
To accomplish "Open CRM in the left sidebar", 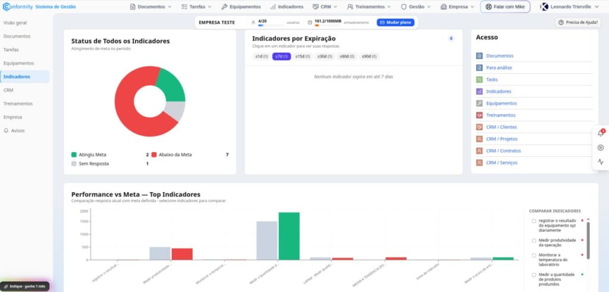I will point(8,90).
